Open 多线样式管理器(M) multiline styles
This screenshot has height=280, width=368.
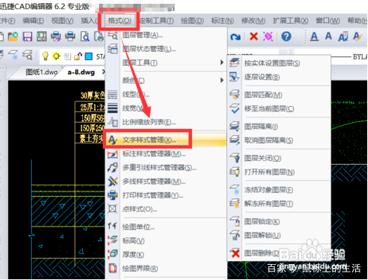154,182
